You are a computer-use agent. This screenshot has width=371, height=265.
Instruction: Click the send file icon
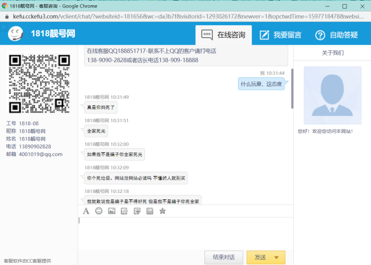point(124,211)
